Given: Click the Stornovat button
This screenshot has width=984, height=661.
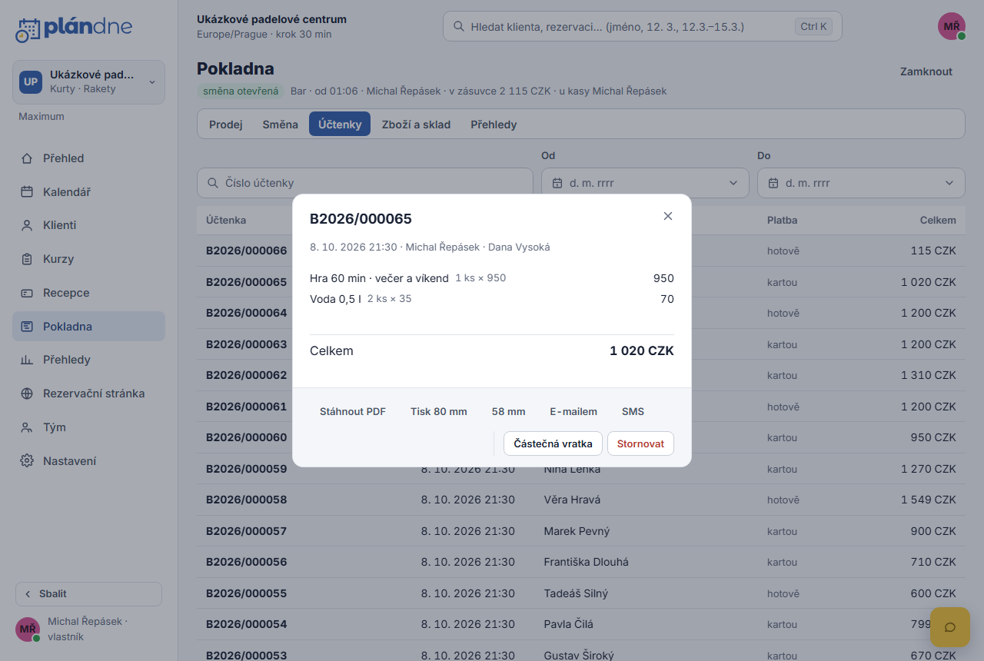Looking at the screenshot, I should pos(640,443).
